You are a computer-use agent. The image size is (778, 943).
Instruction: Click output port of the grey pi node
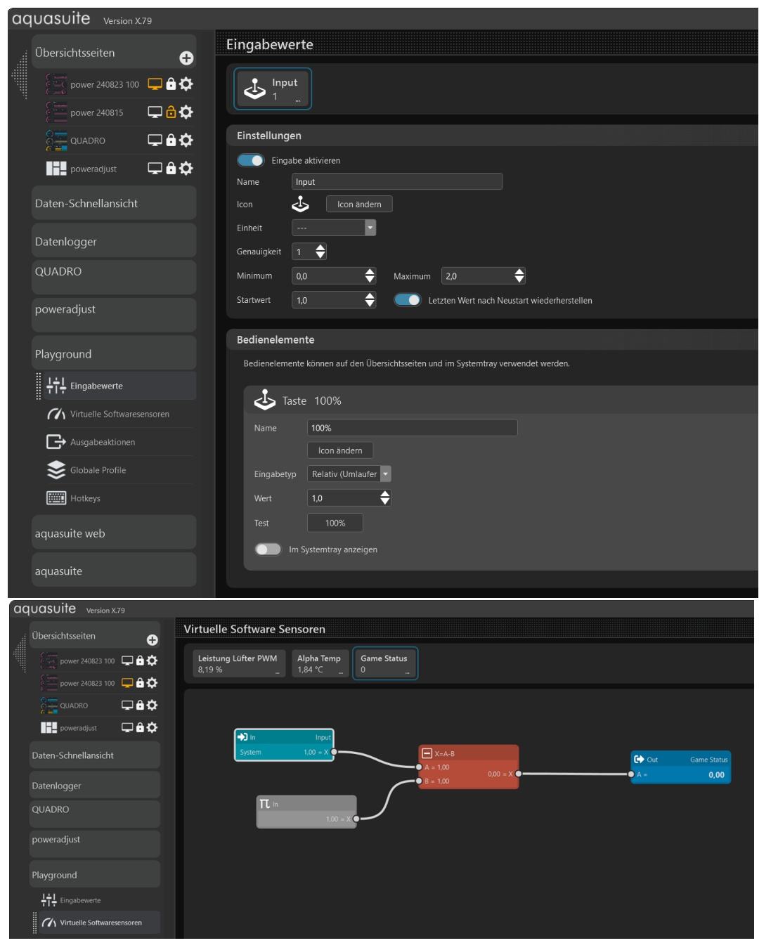click(x=356, y=819)
